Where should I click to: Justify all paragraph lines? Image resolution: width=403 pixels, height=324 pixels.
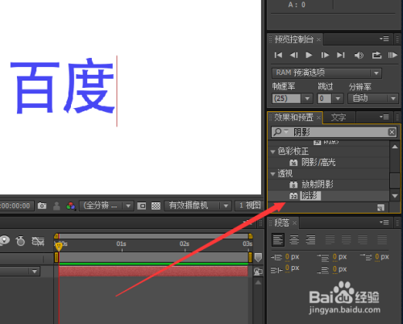(382, 239)
